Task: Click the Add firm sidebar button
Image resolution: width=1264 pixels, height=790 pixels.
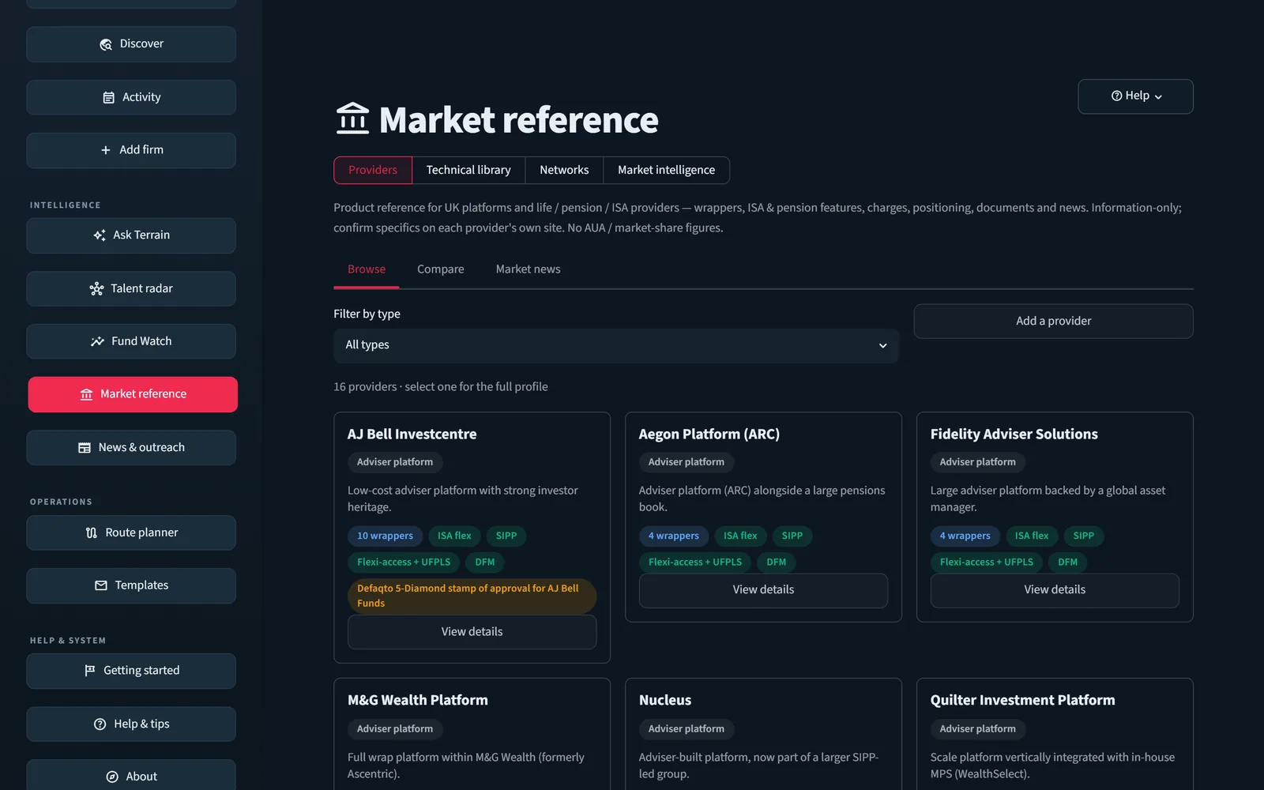Action: pyautogui.click(x=131, y=150)
